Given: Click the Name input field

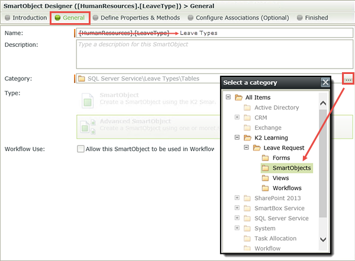Looking at the screenshot, I should 214,33.
